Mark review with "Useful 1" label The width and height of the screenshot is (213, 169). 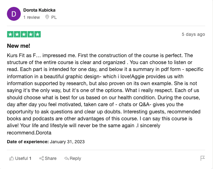pyautogui.click(x=23, y=158)
